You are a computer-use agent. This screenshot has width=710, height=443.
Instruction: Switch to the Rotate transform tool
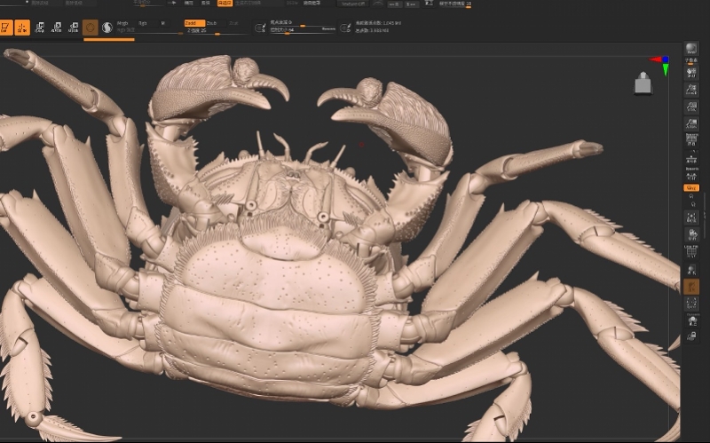point(74,28)
